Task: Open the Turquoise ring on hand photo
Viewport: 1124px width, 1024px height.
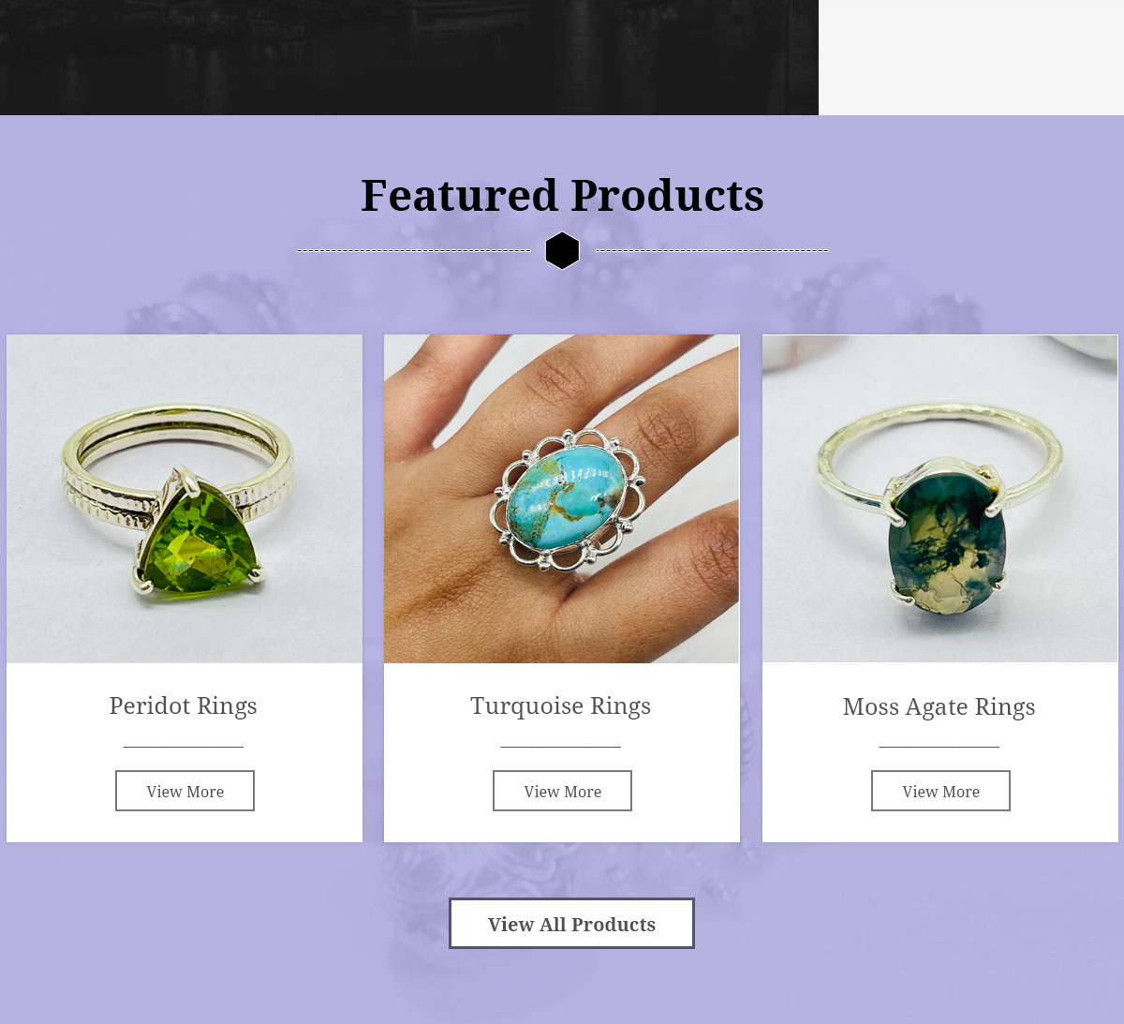Action: click(x=562, y=498)
